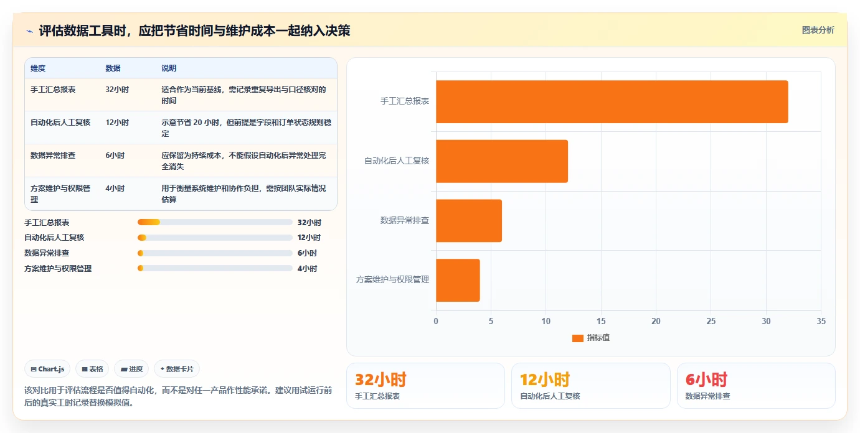Click the 数据异常排查 progress bar
Image resolution: width=860 pixels, height=433 pixels.
coord(215,253)
